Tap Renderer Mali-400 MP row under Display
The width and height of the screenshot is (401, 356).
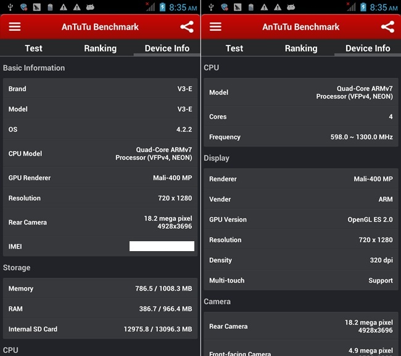301,179
